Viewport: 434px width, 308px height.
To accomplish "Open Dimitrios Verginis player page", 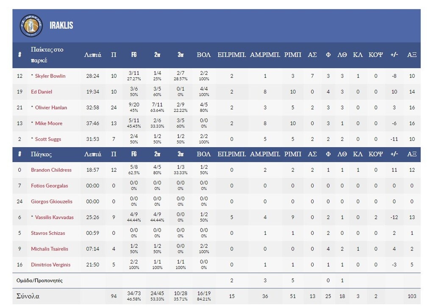I will pos(51,265).
